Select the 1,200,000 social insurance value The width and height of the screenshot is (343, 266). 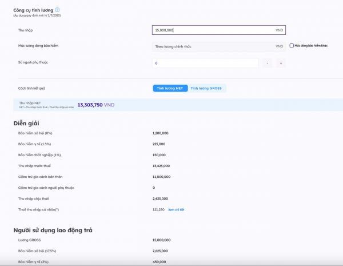[x=160, y=133]
